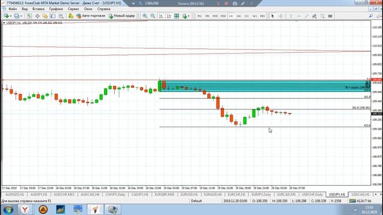The height and width of the screenshot is (215, 383).
Task: Open the Вставка menu
Action: point(38,9)
